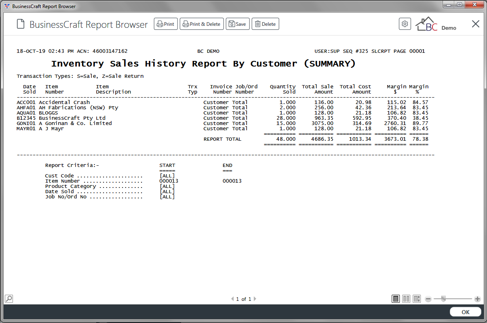This screenshot has height=323, width=487.
Task: Click the date stamp 18-OCT-19 02:43 PM
Action: pyautogui.click(x=45, y=51)
